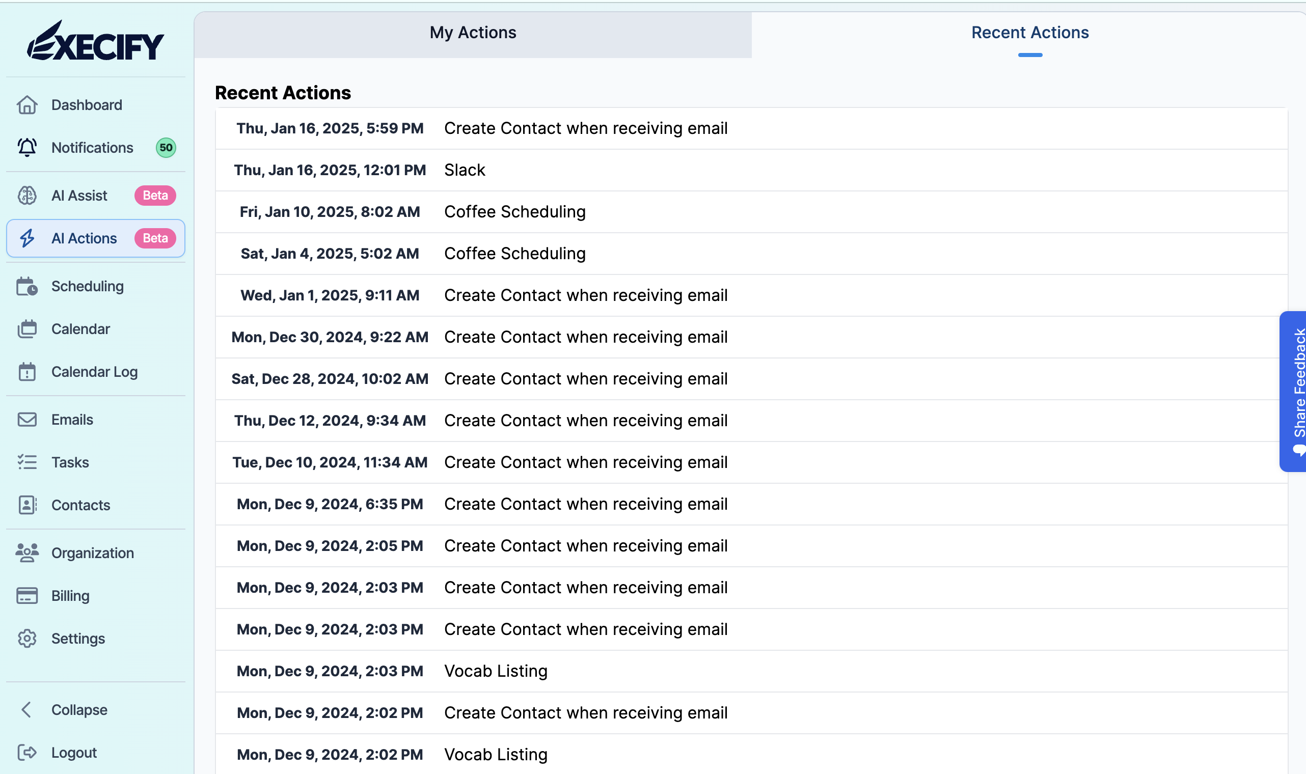Viewport: 1306px width, 774px height.
Task: Open Jan 16 5:59 PM Create Contact row
Action: click(752, 128)
